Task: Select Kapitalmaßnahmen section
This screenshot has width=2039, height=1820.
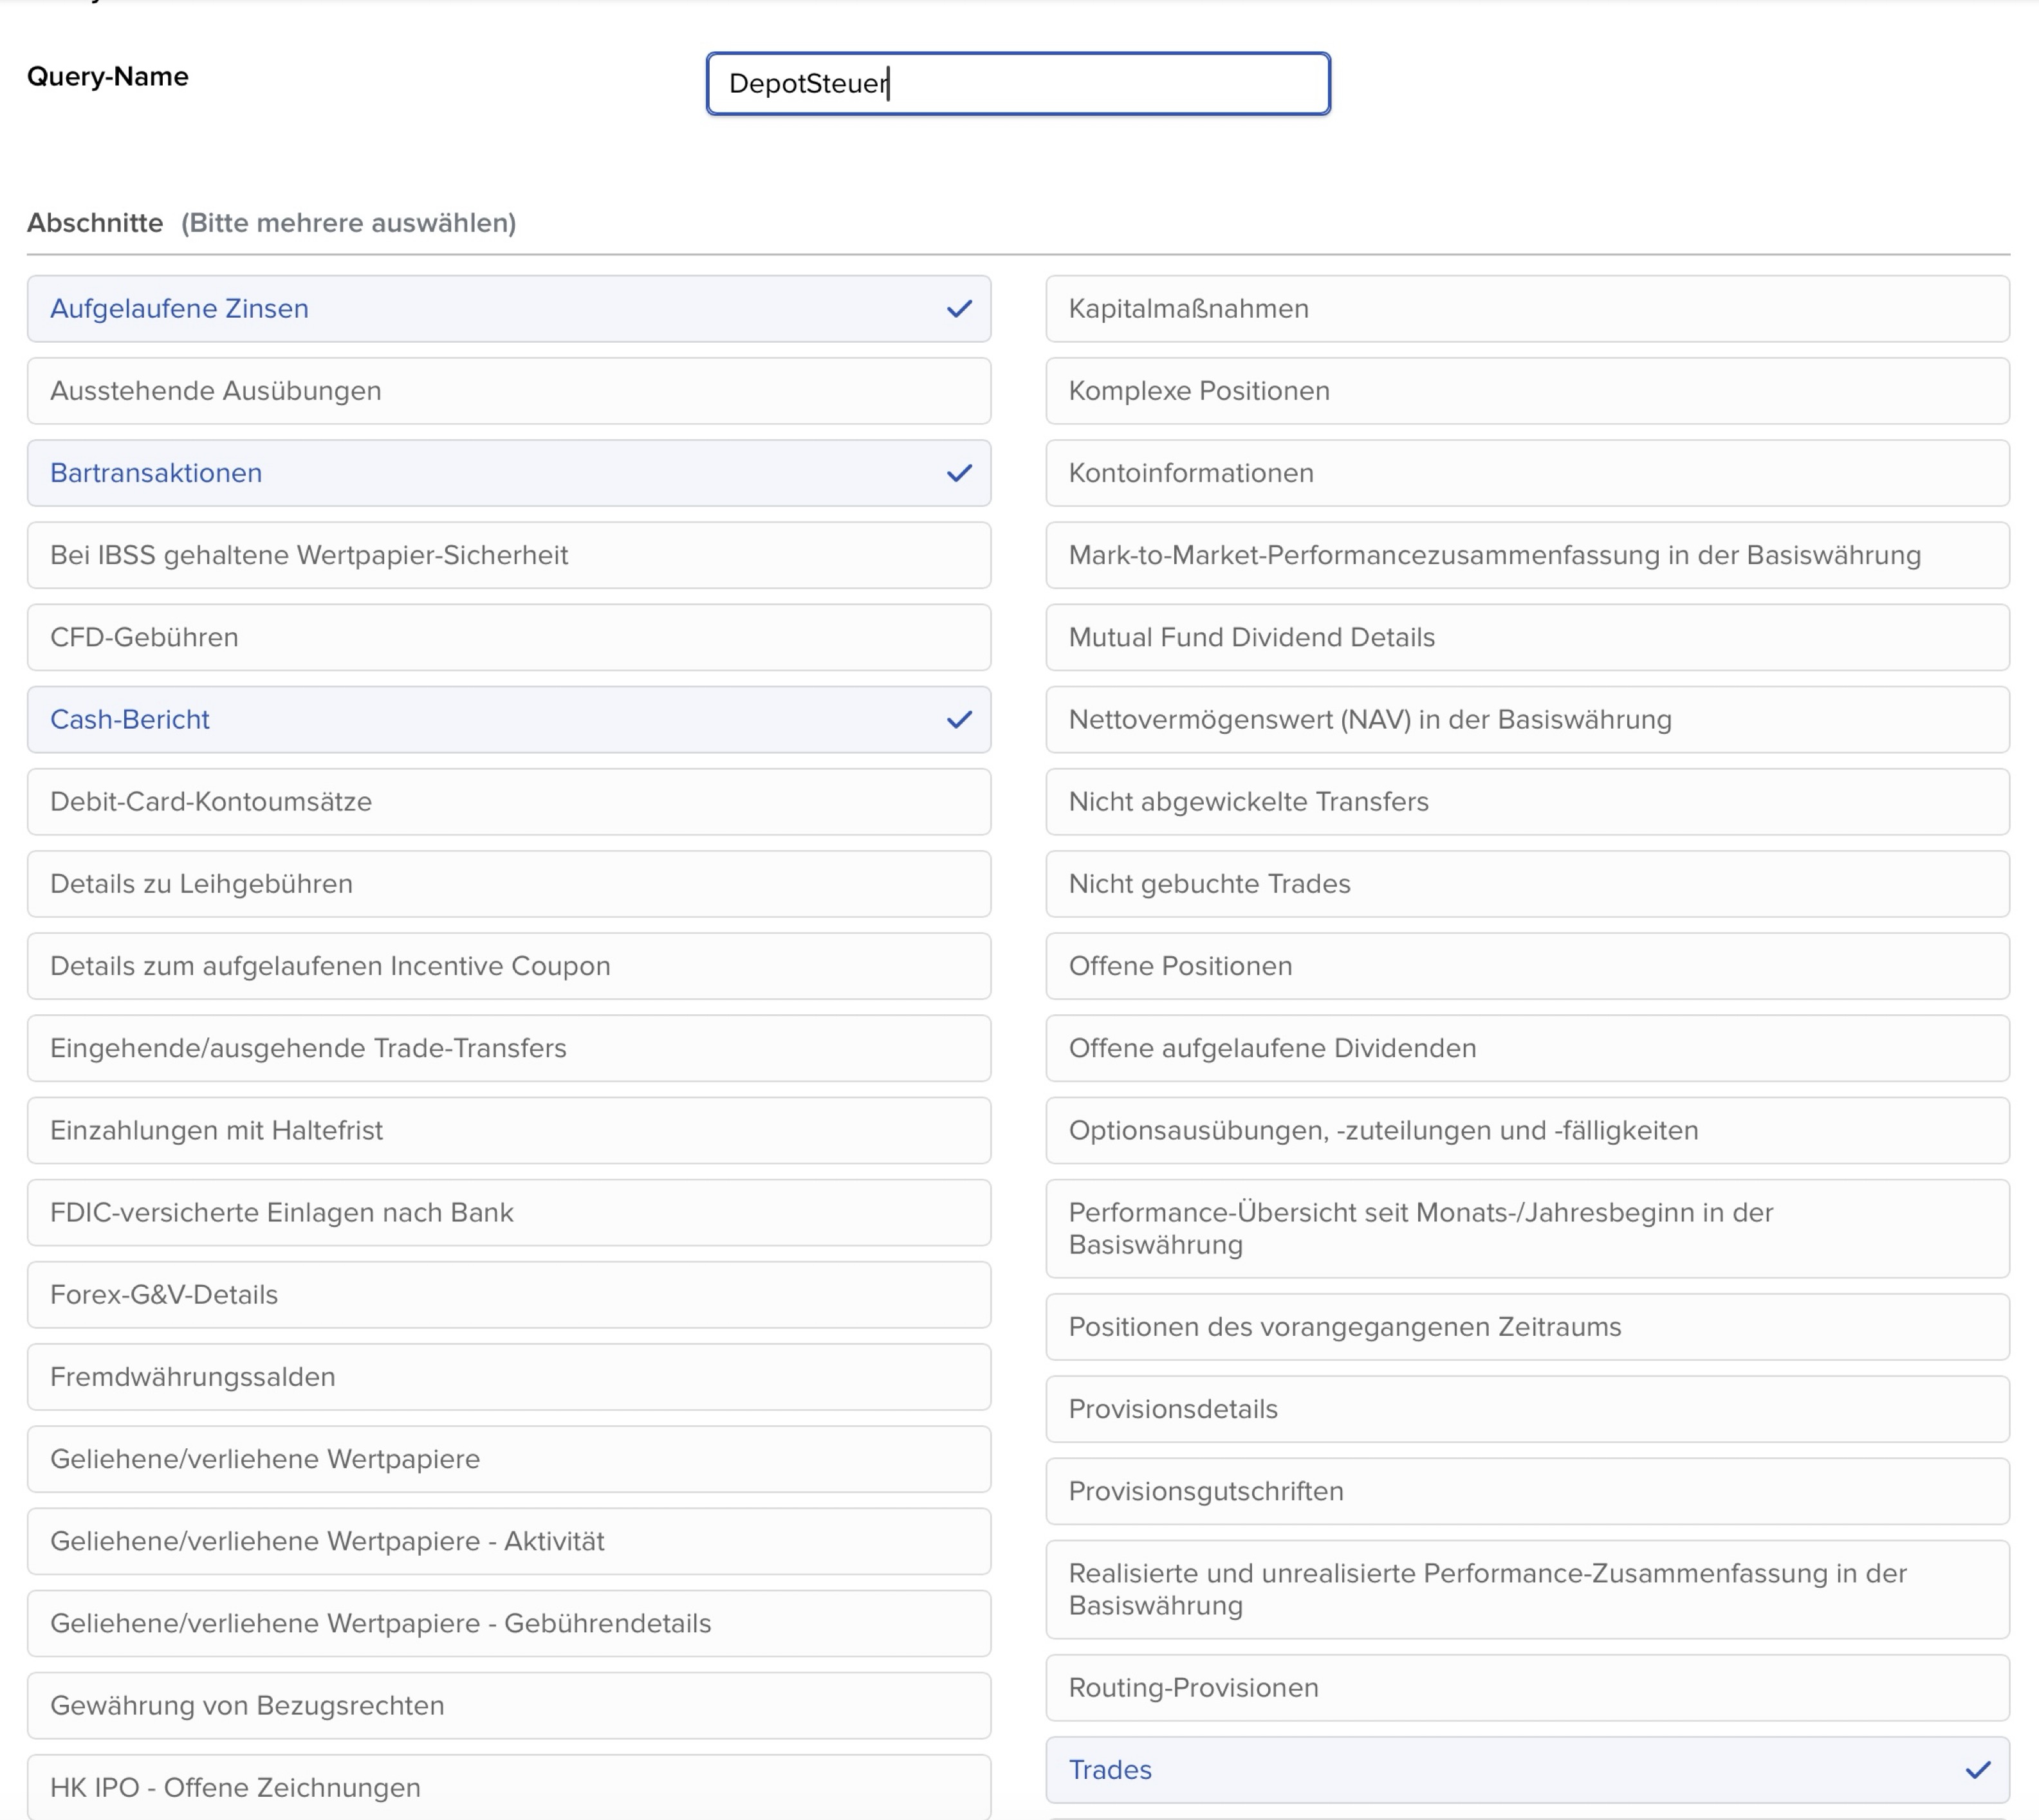Action: coord(1527,309)
